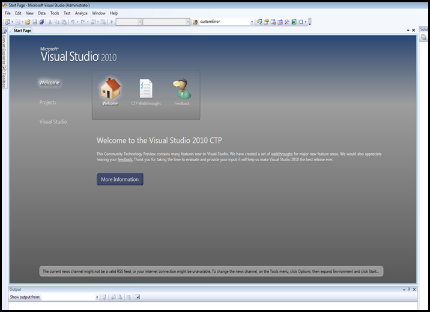The width and height of the screenshot is (430, 312).
Task: Click the RSS feed news channel message bar
Action: (x=211, y=271)
